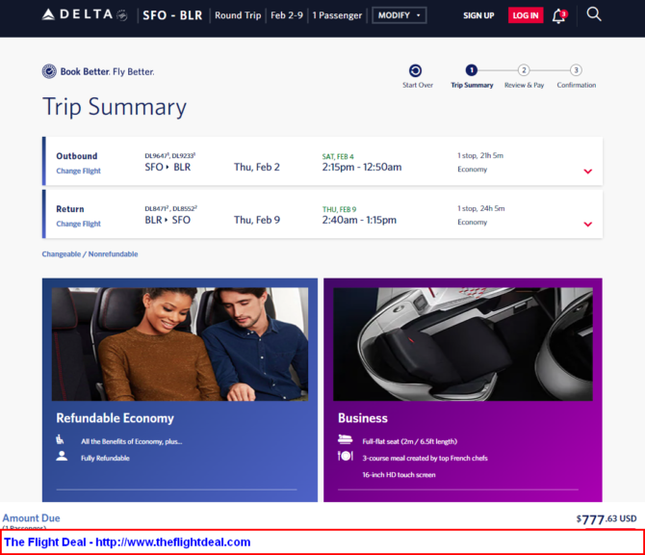Click 'All the Benefits of Economy, plus...' text
Screen dimensions: 645x555
click(131, 441)
